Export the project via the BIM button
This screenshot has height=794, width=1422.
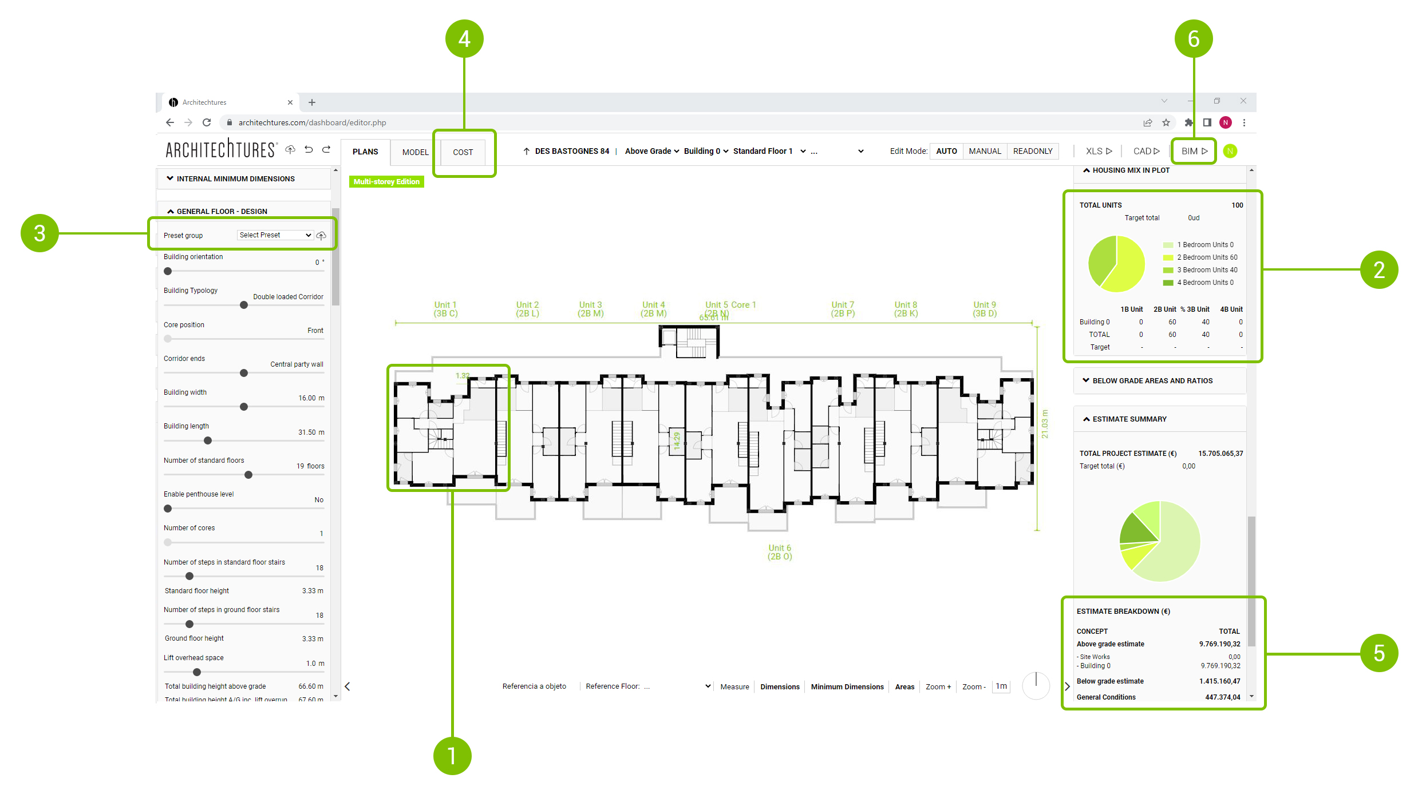point(1194,151)
